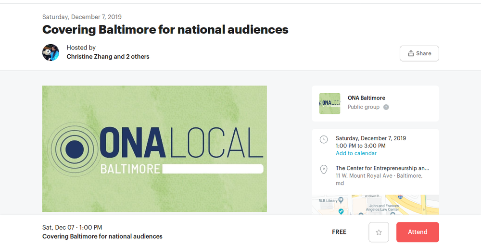Click the clock icon beside the event time
Viewport: 481px width, 246px height.
[324, 139]
